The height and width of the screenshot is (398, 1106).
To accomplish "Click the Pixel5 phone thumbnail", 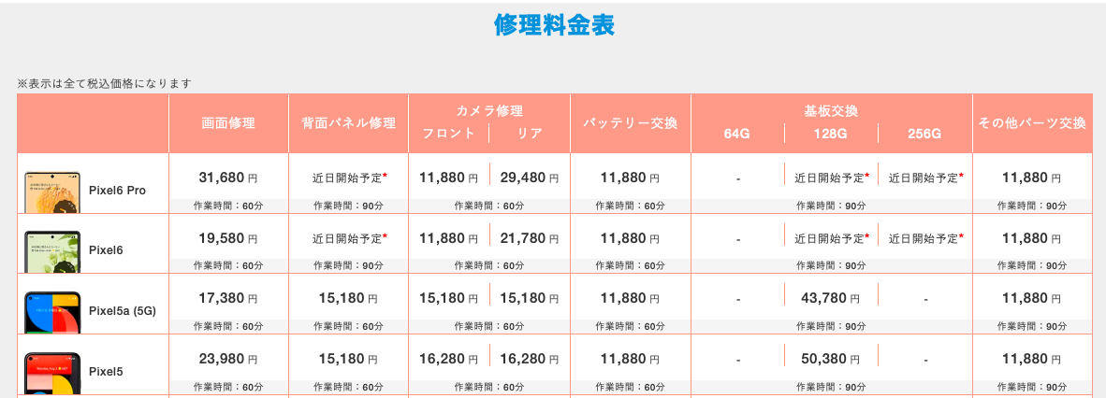I will [x=52, y=372].
